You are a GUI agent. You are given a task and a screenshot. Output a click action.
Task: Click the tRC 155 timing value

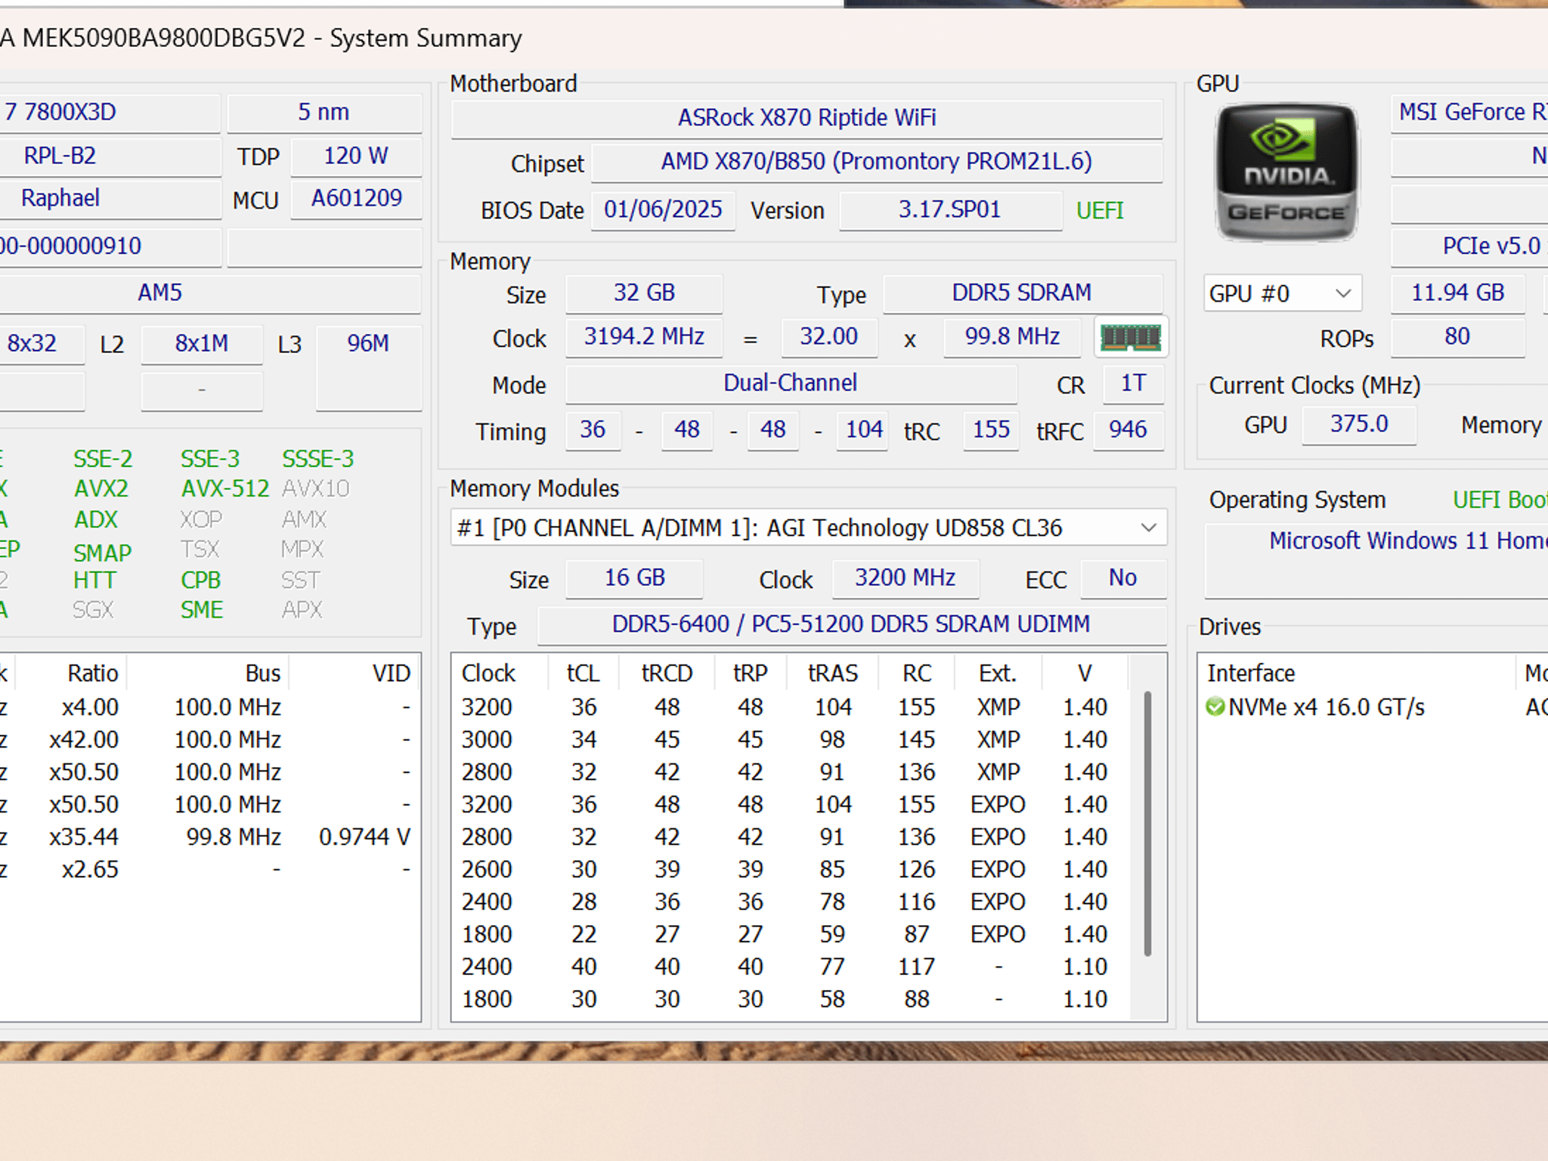[991, 431]
